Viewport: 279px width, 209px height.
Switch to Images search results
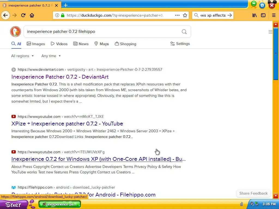(x=36, y=44)
